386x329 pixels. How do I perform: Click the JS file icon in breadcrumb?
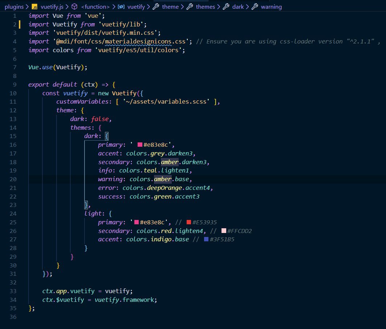[x=35, y=7]
